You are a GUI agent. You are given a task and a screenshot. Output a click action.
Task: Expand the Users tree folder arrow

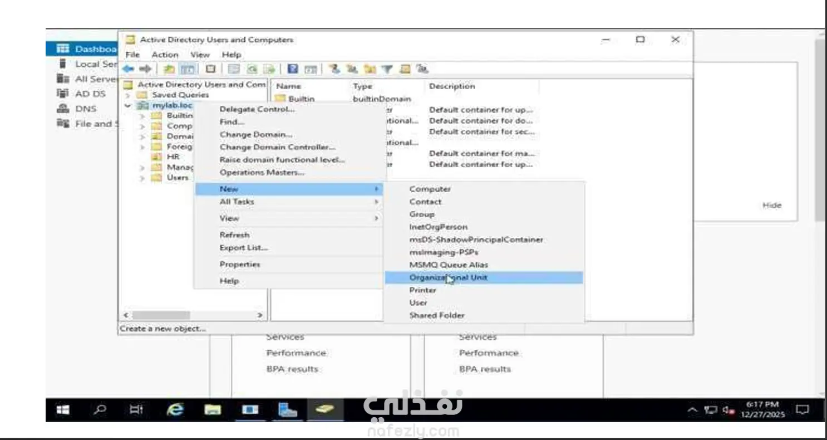pos(142,178)
